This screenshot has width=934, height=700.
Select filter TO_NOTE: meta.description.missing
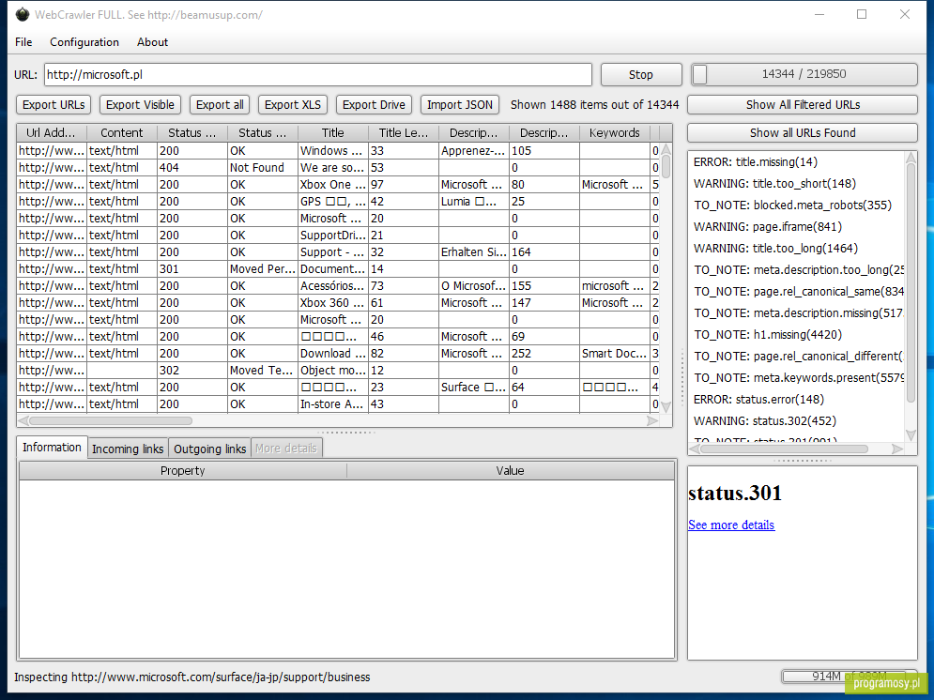pyautogui.click(x=799, y=313)
